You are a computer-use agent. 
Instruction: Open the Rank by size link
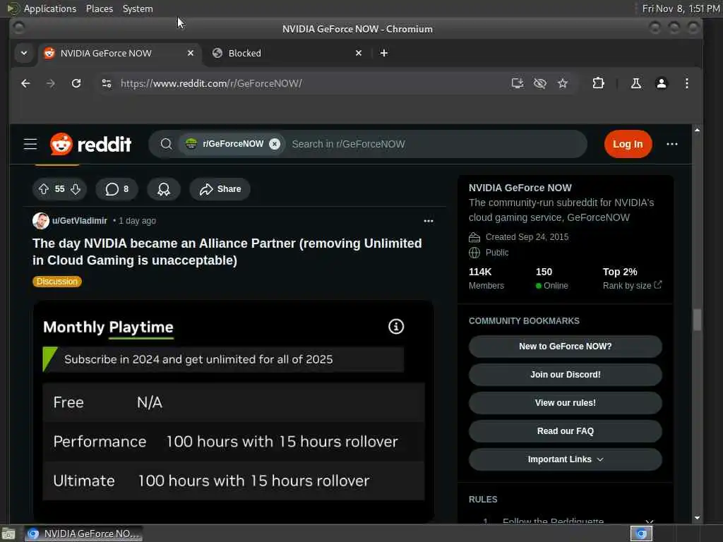click(632, 286)
